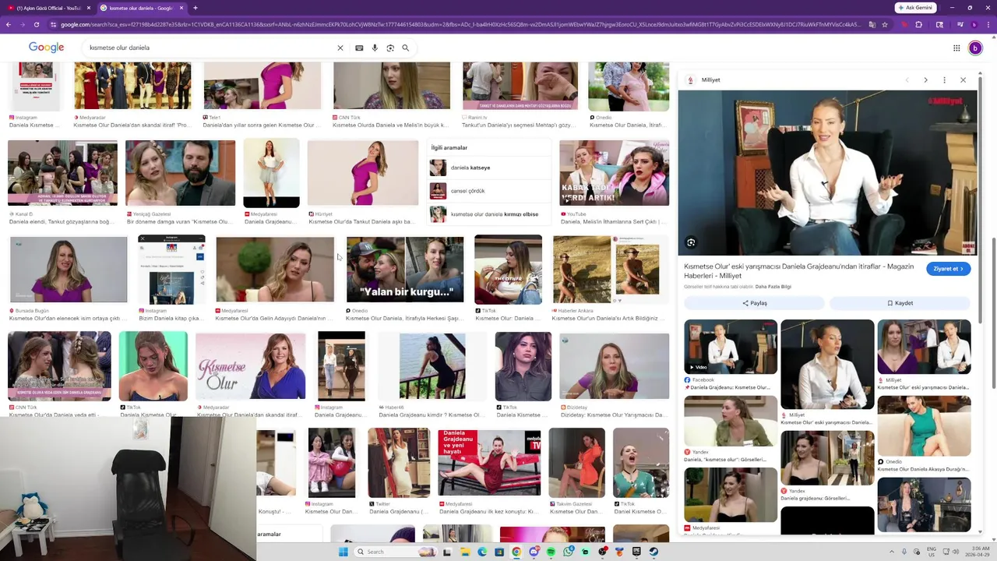Viewport: 997px width, 561px height.
Task: Open the Onedio green dress thumbnail in the panel
Action: click(x=924, y=426)
